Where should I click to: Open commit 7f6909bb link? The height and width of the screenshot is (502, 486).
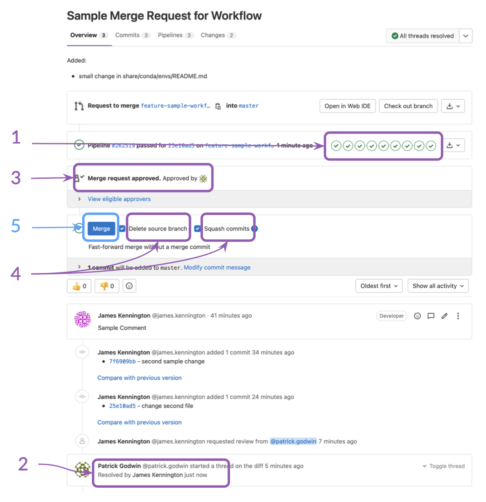point(122,362)
